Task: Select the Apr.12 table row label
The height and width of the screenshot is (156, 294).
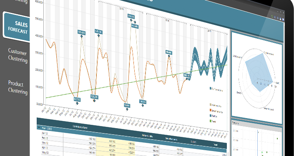Action: coord(45,148)
